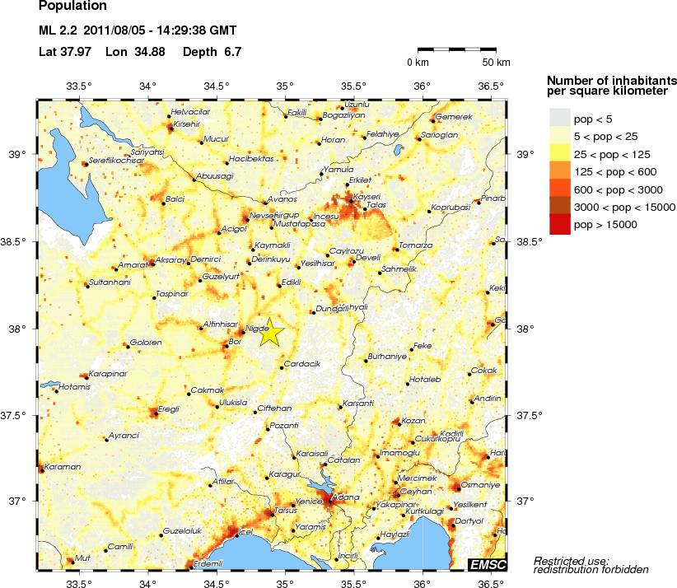Click the '25 < pop < 125' yellow swatch
This screenshot has height=588, width=677.
point(558,152)
